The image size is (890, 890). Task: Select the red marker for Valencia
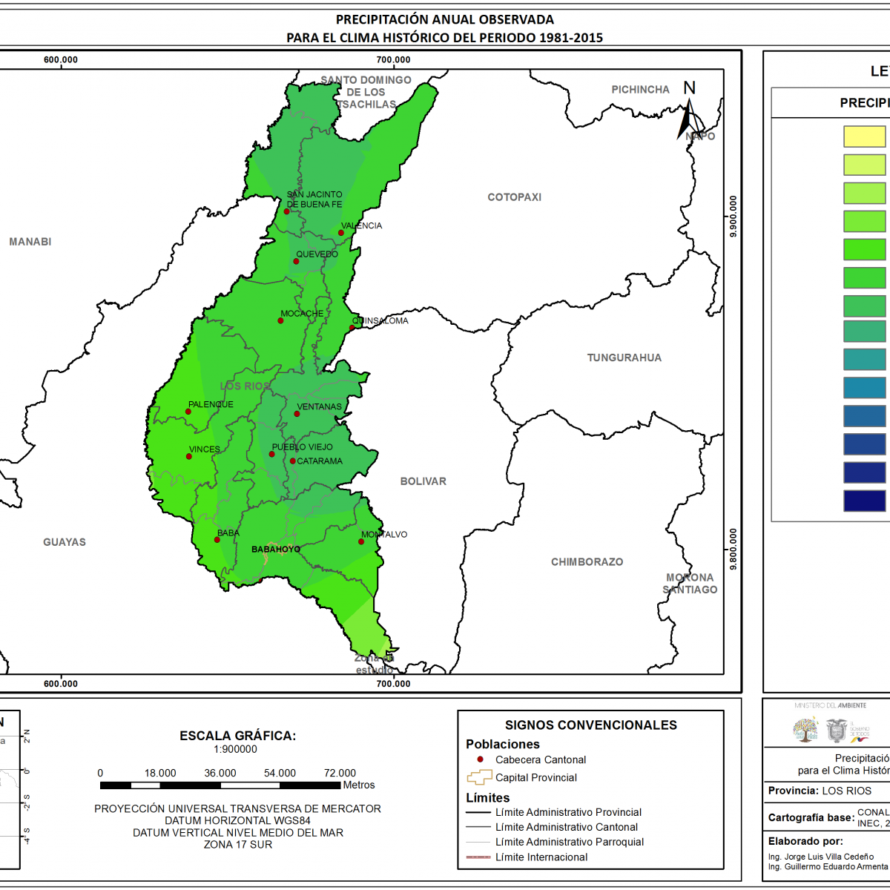coord(341,233)
